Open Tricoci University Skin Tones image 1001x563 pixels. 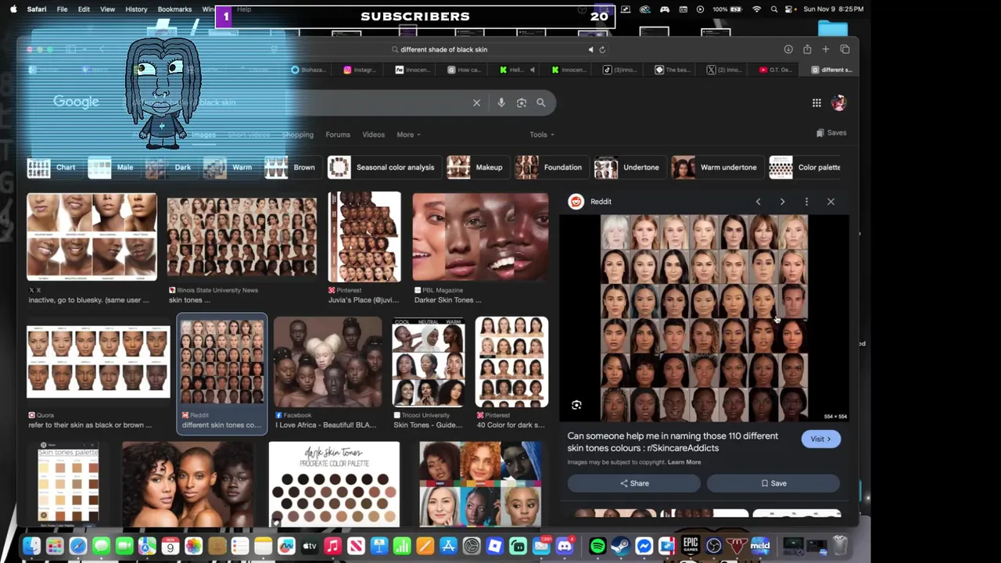[428, 362]
